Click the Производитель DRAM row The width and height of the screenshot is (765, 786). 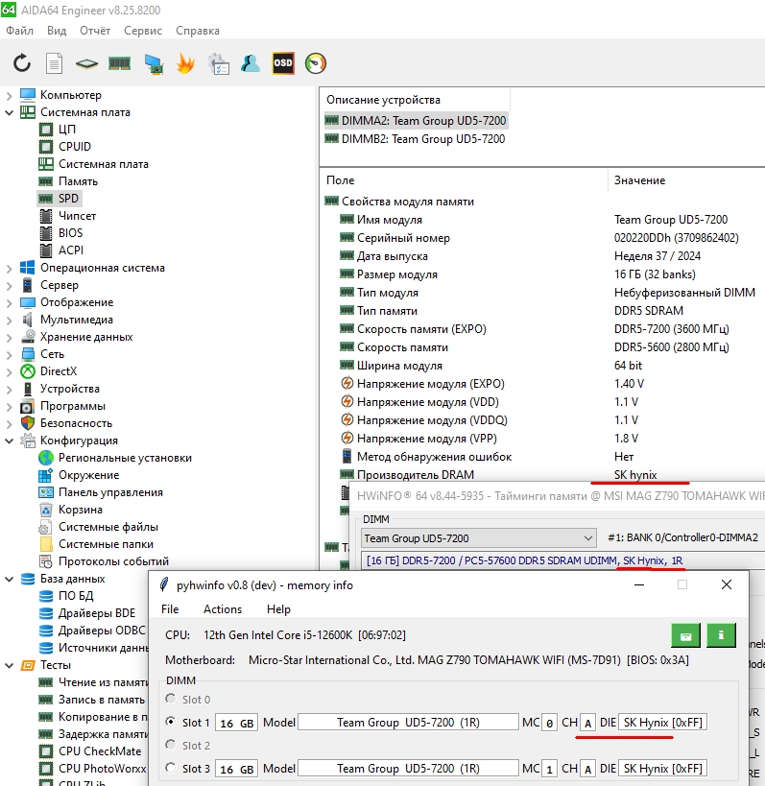(499, 475)
